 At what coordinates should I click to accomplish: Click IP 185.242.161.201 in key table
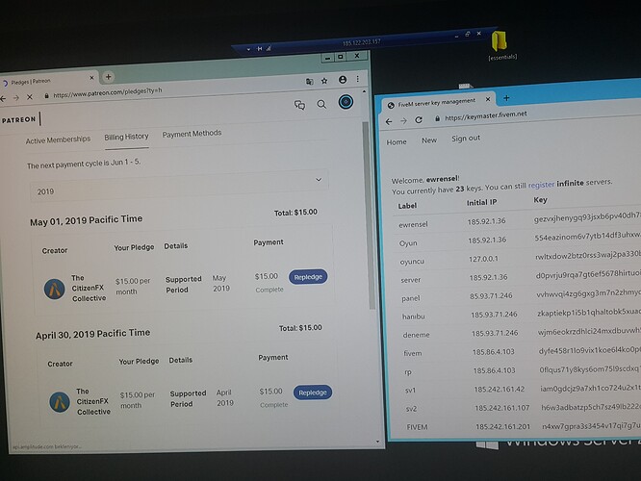[502, 427]
